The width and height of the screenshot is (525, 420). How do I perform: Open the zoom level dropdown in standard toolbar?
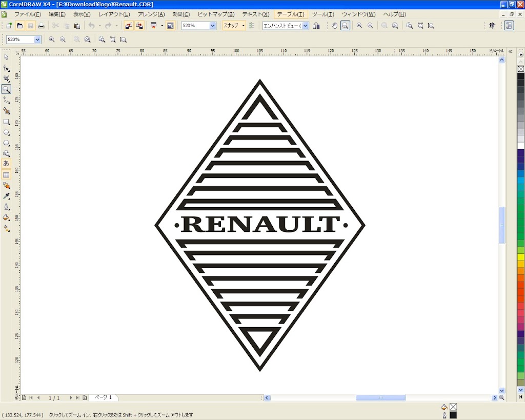pos(213,26)
